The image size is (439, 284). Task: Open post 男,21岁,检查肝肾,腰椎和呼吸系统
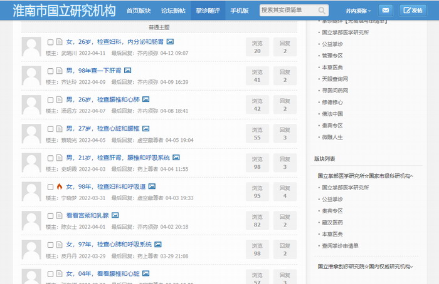click(x=118, y=158)
